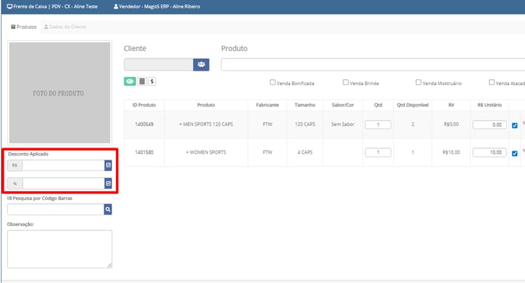525x283 pixels.
Task: Enable the Venda Bonificada checkbox
Action: pyautogui.click(x=272, y=82)
